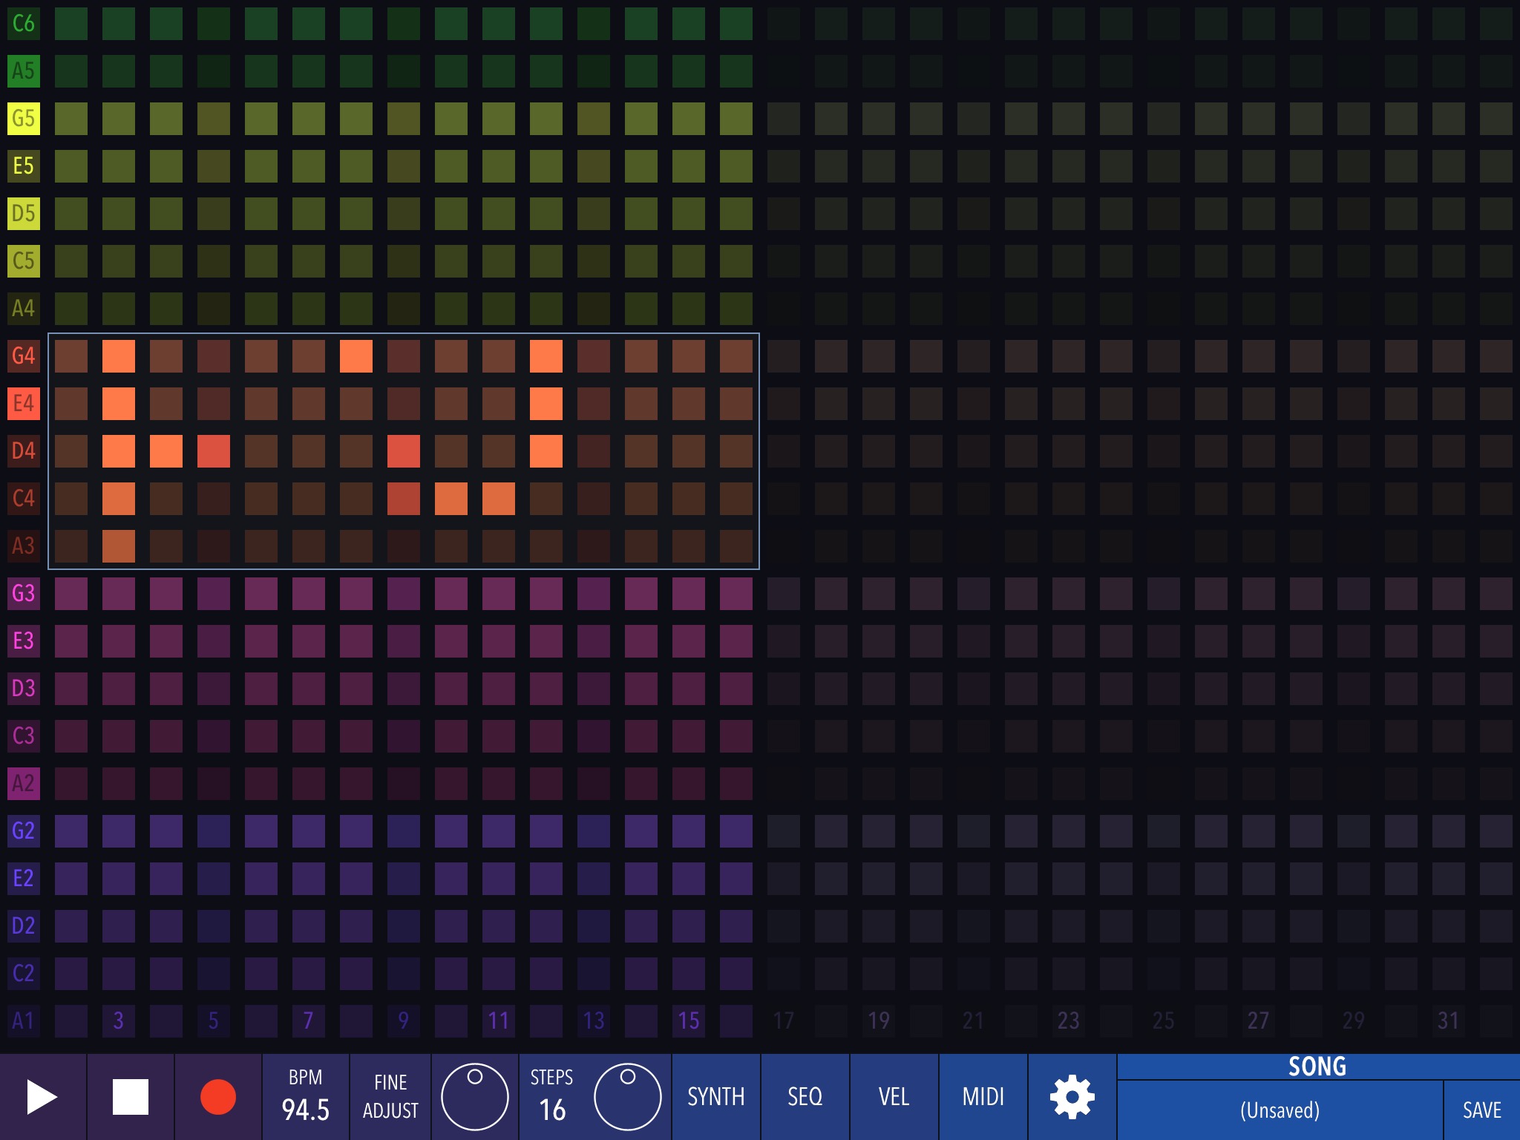Toggle off the lit C4 note at step 11
This screenshot has height=1140, width=1520.
(x=499, y=499)
